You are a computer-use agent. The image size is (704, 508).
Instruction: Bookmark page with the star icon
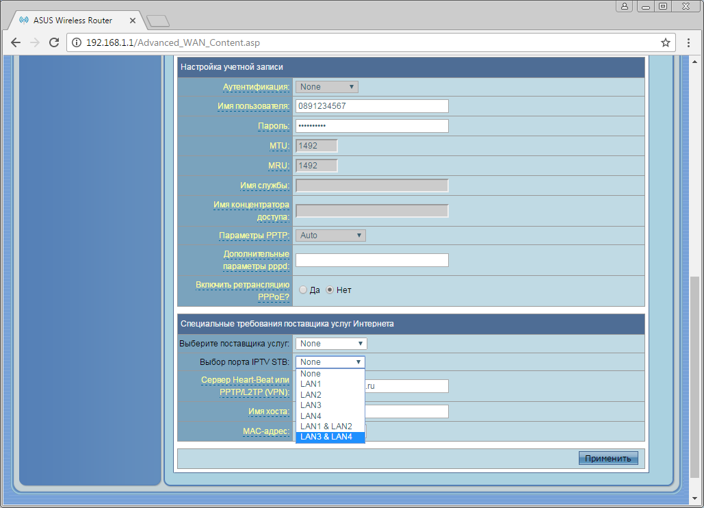(666, 42)
